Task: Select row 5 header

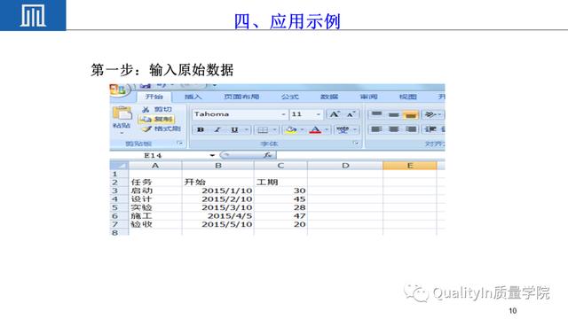Action: click(x=119, y=207)
